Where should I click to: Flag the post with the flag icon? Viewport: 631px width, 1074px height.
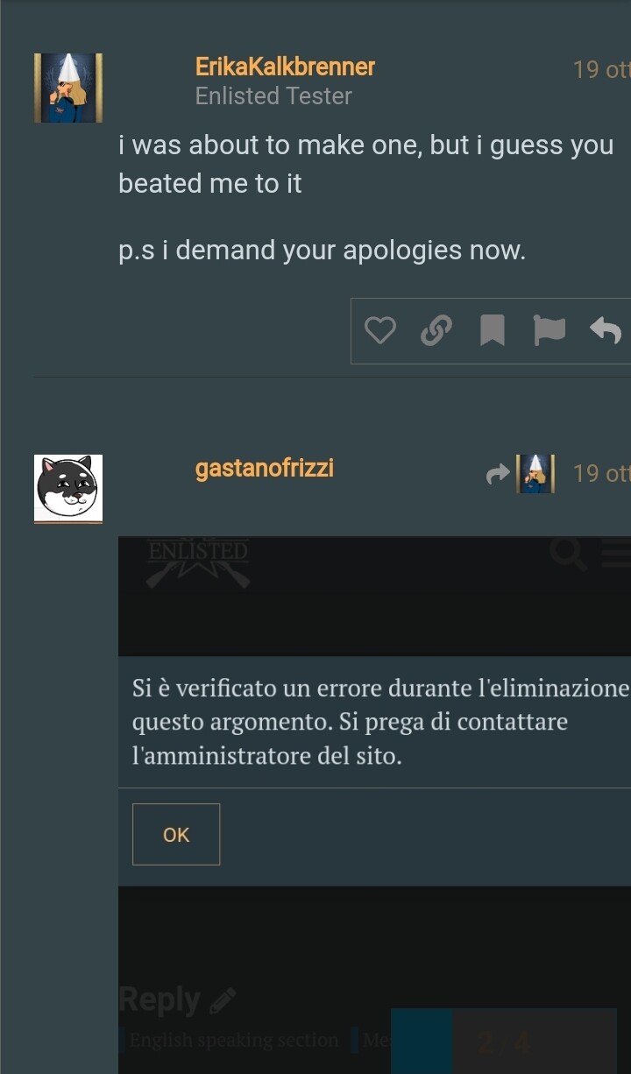tap(549, 331)
